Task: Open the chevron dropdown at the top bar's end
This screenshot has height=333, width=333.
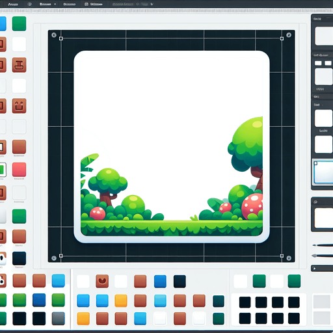Action: tap(152, 4)
